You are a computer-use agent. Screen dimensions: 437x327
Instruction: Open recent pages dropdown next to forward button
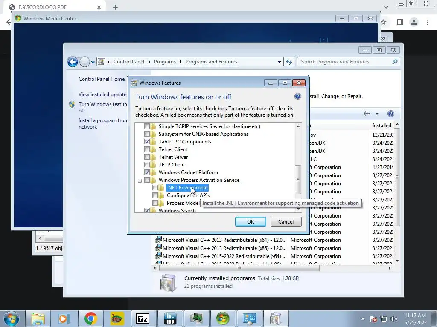pos(93,62)
